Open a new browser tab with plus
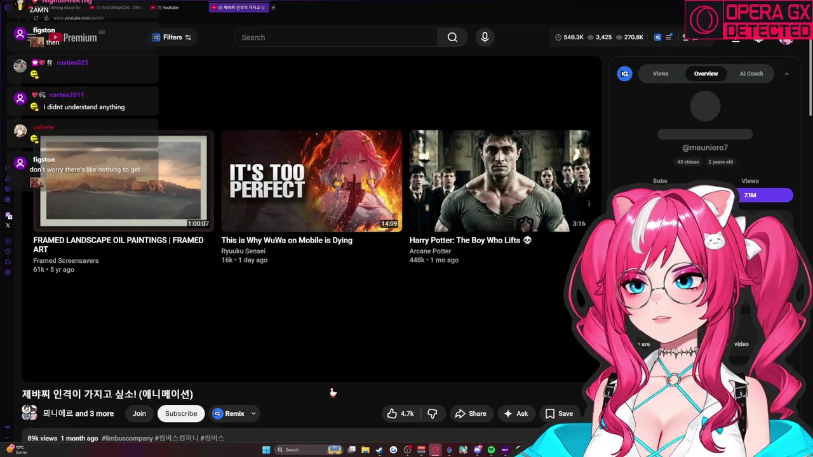Screen dimensions: 813x457 click(x=274, y=8)
